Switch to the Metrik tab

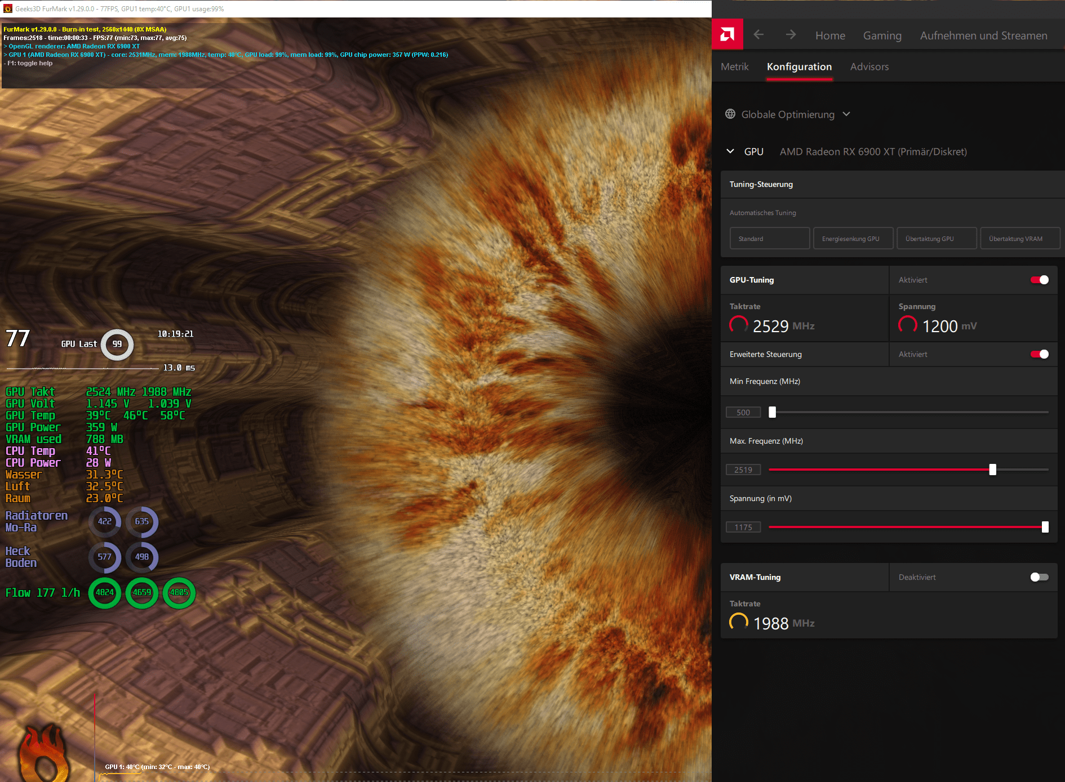pyautogui.click(x=735, y=66)
